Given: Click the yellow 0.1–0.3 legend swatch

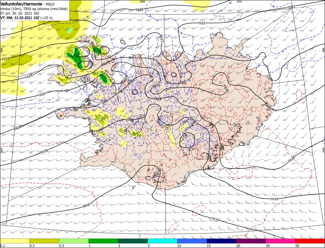Looking at the screenshot, I should tap(15, 241).
